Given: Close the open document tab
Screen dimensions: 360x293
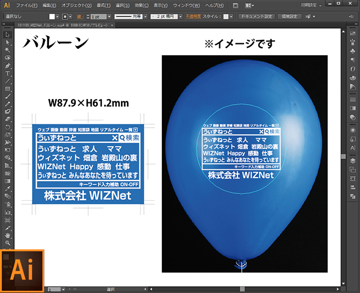Looking at the screenshot, I should 112,25.
